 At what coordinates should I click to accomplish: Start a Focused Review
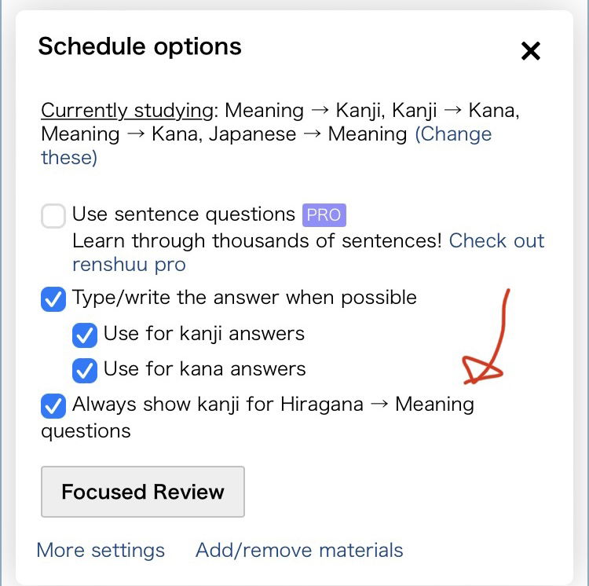click(x=143, y=491)
